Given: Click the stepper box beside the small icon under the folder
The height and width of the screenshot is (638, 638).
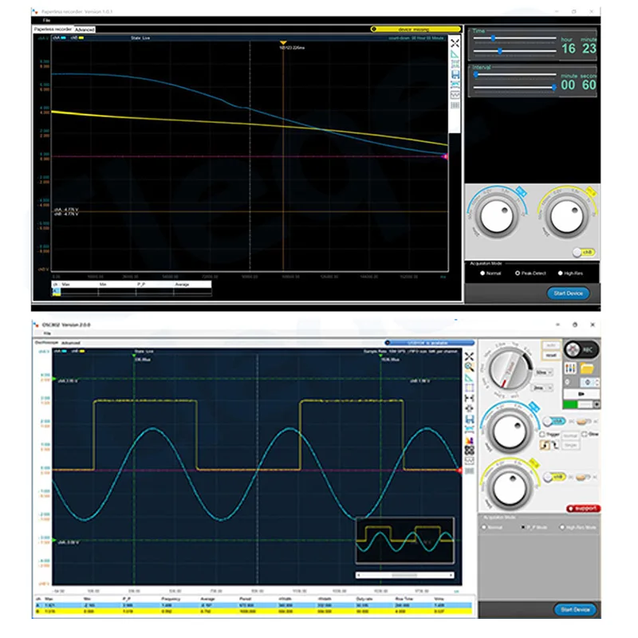Looking at the screenshot, I should point(589,382).
